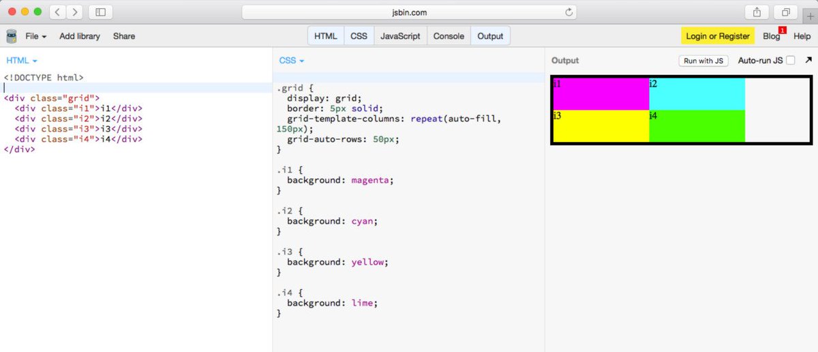Click the "background: yellow;" CSS line
818x352 pixels.
(x=337, y=262)
